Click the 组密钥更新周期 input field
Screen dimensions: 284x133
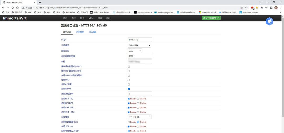[x=140, y=56]
